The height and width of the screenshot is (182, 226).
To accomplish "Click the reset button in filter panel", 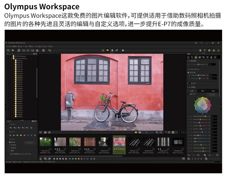I will (x=30, y=143).
